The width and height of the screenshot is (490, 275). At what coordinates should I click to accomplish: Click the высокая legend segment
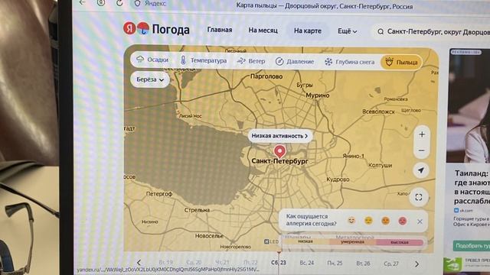400,242
